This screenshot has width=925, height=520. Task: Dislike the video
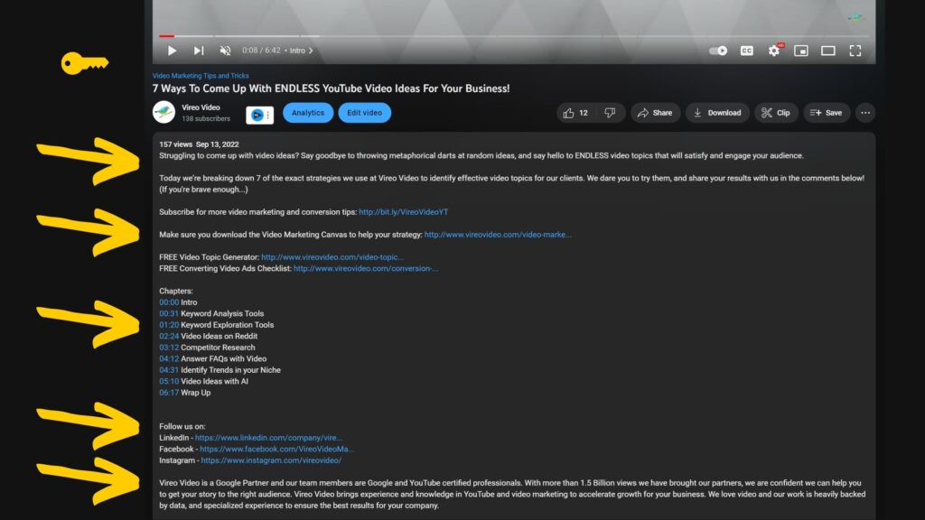point(610,113)
